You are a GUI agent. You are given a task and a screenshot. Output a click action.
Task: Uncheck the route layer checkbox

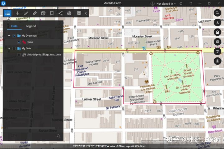[19, 42]
